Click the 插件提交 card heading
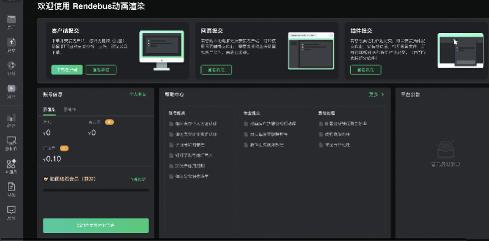The width and height of the screenshot is (489, 241). pyautogui.click(x=361, y=31)
